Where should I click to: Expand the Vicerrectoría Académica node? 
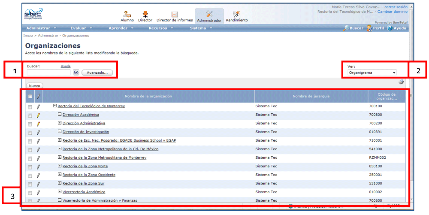pos(60,191)
